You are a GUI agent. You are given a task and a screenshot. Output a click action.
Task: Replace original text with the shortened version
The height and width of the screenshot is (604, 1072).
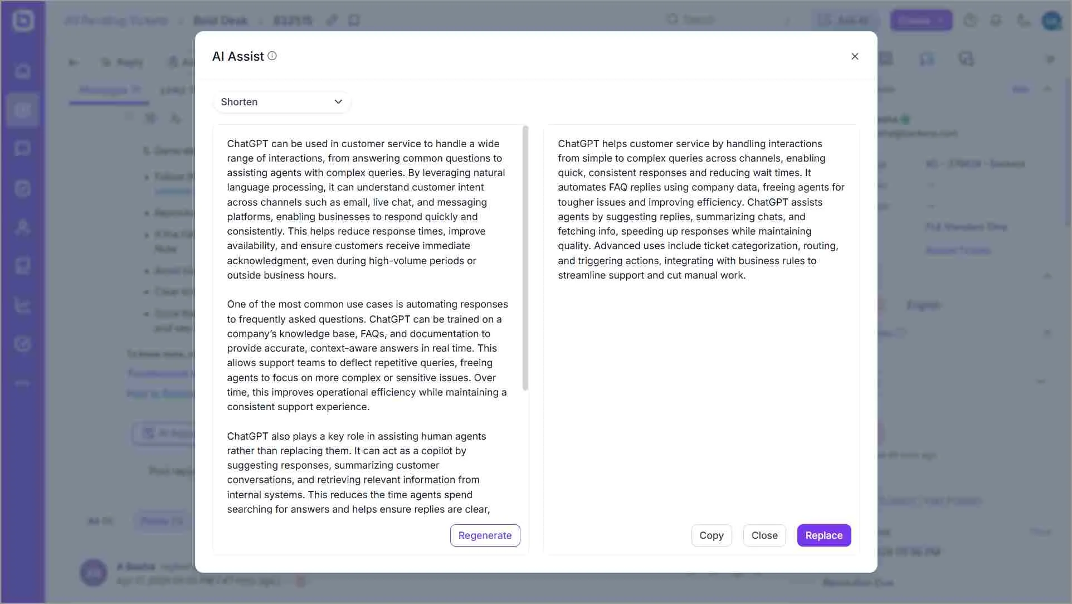click(x=824, y=535)
